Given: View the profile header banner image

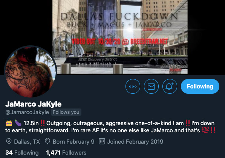Looking at the screenshot, I should (120, 37).
